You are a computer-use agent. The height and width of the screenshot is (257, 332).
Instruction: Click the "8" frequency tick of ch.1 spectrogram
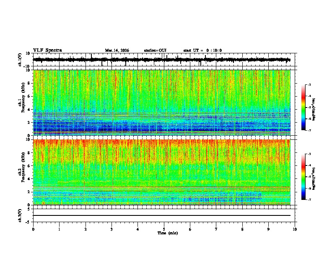[x=29, y=83]
